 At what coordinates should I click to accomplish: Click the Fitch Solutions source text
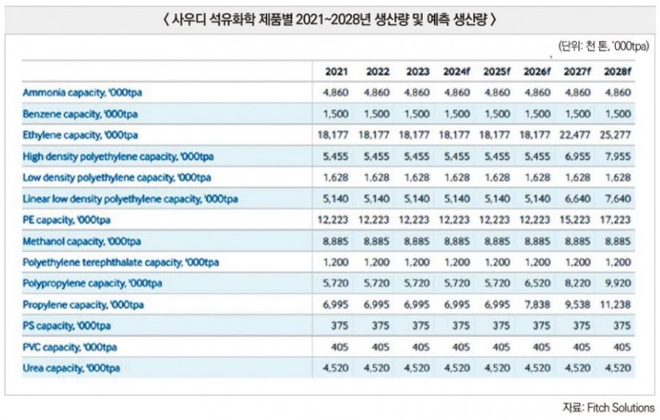[x=609, y=408]
